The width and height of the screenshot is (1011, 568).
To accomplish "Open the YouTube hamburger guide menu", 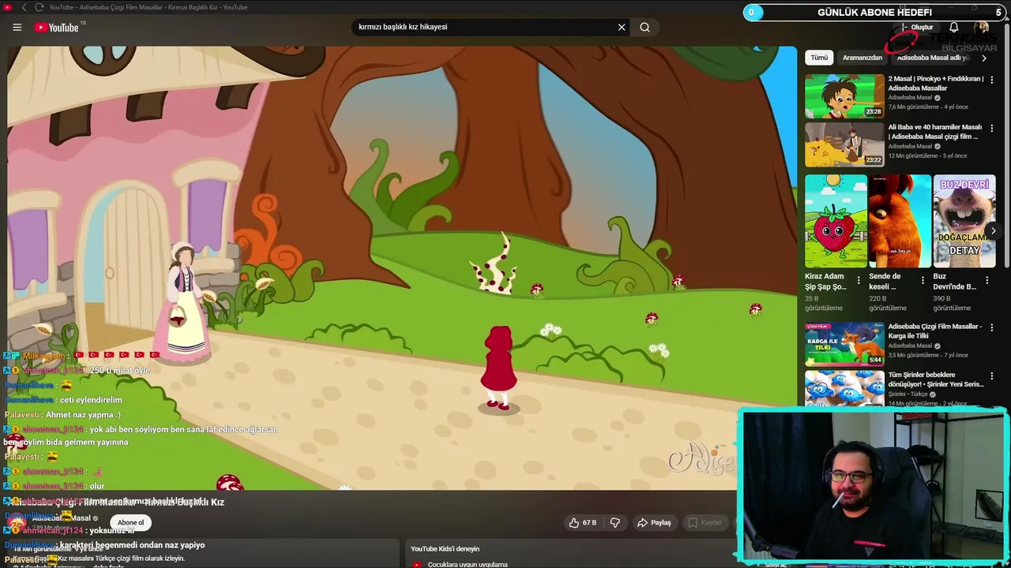I will point(17,28).
